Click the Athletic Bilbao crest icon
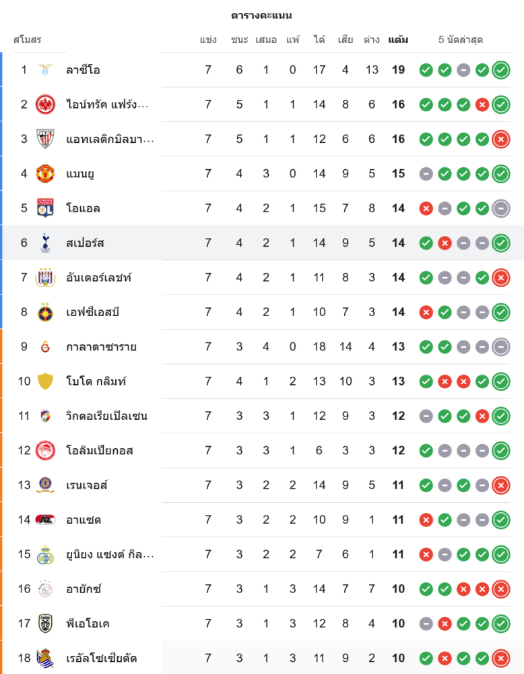The width and height of the screenshot is (524, 674). (x=45, y=139)
